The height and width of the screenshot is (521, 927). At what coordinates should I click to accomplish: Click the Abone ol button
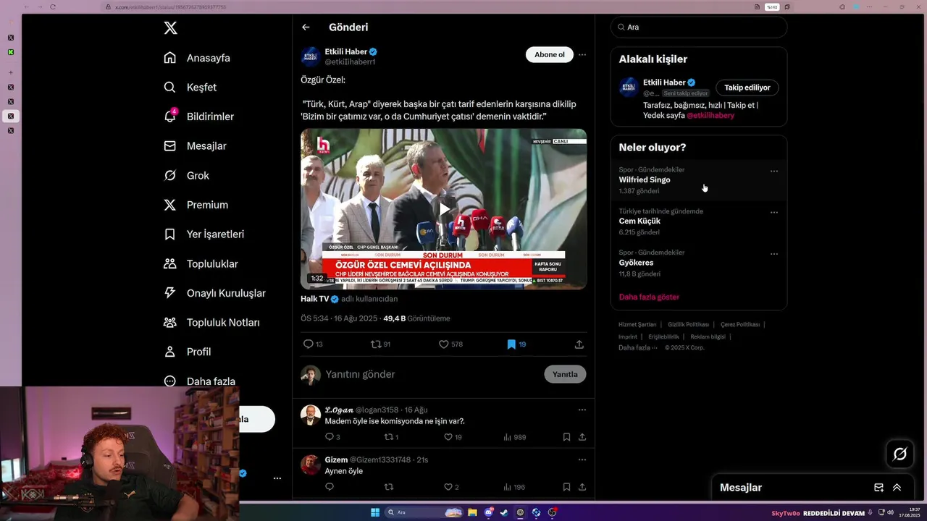pos(549,55)
